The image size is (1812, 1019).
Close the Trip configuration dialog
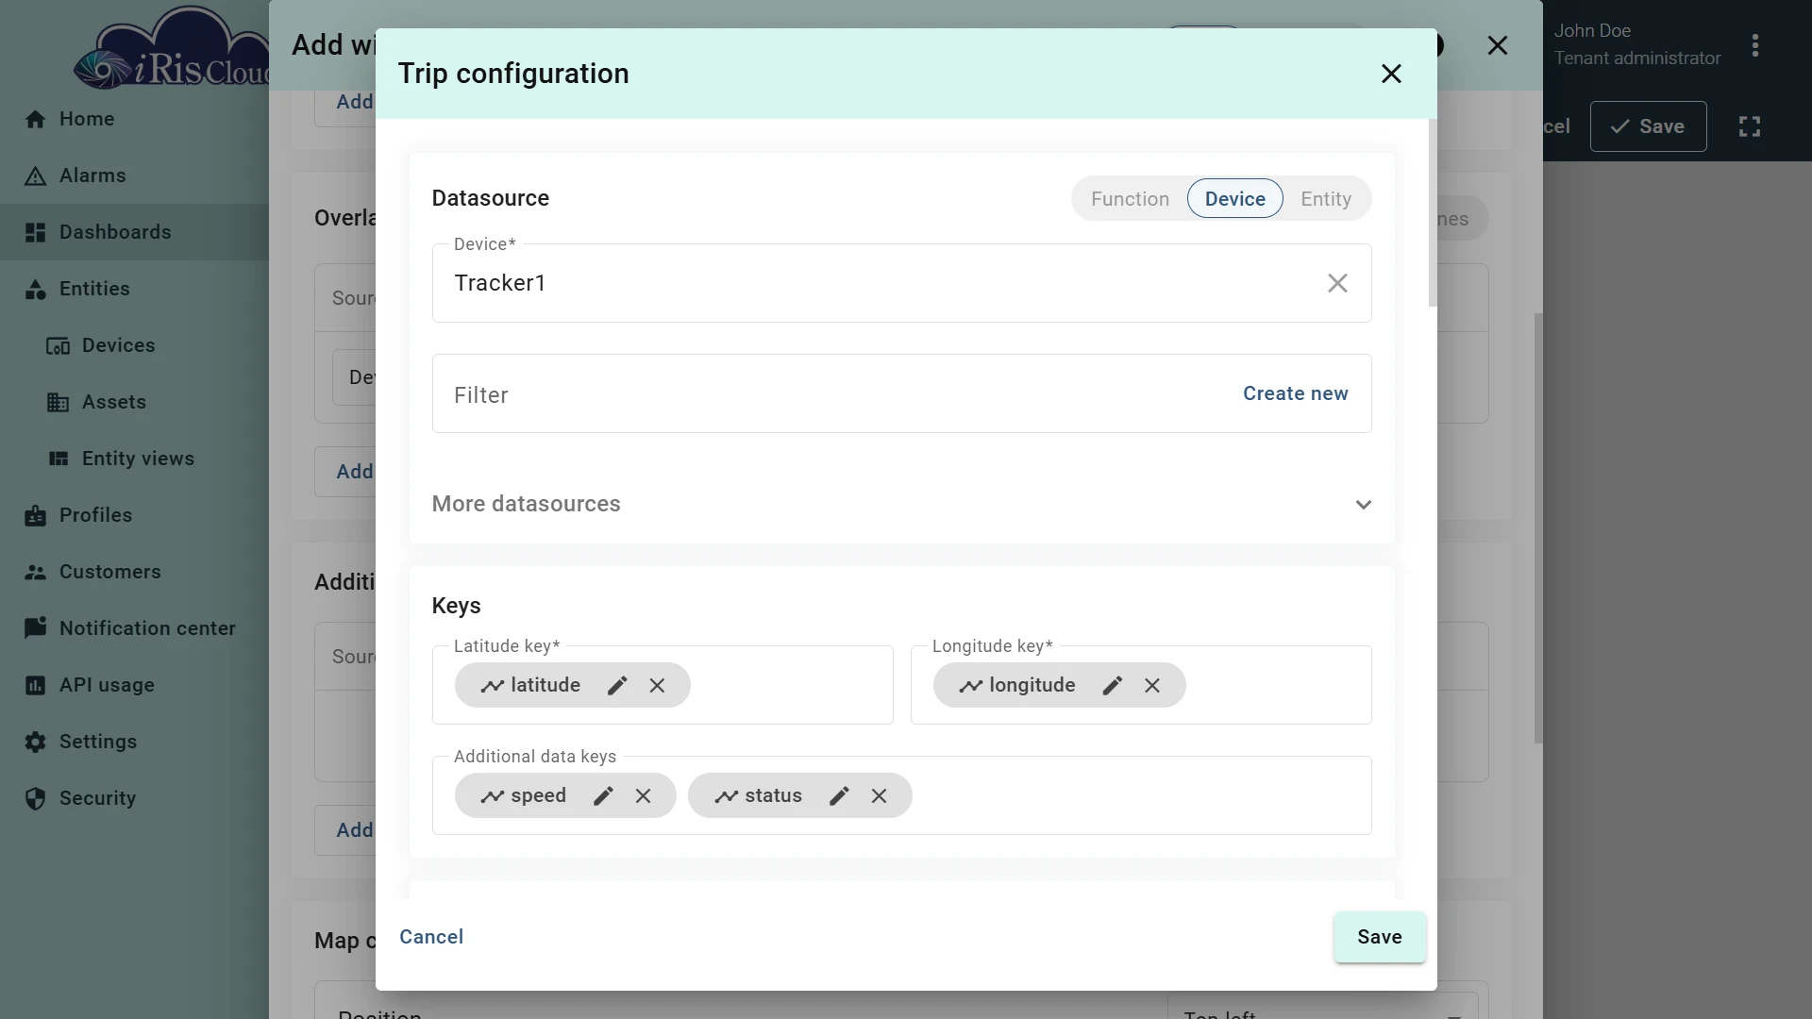tap(1391, 74)
